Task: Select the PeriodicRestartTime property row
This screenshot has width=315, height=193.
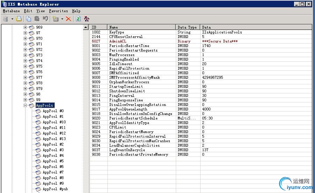Action: (x=201, y=46)
